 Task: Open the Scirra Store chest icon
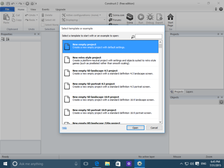pyautogui.click(x=130, y=17)
